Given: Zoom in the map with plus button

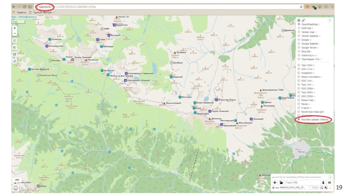Looking at the screenshot, I should pyautogui.click(x=15, y=28).
